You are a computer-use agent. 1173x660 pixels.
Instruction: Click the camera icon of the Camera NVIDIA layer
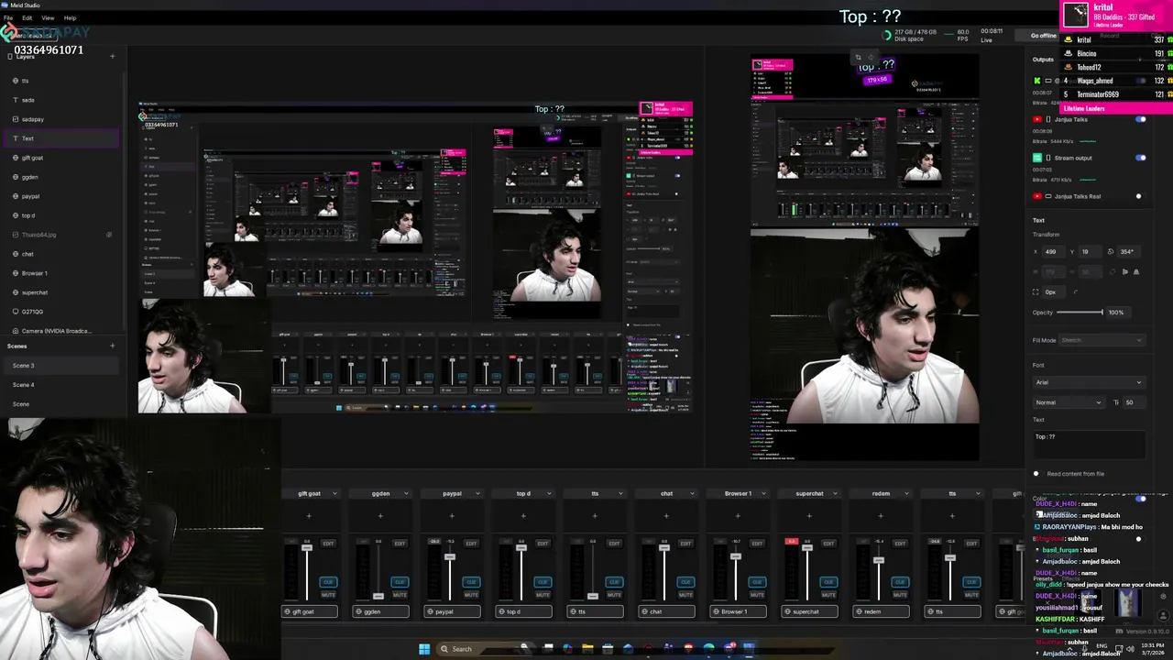pos(15,331)
